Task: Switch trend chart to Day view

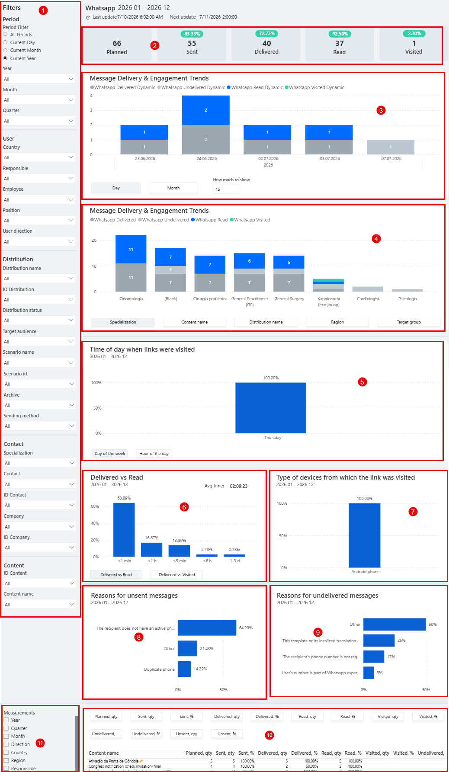Action: coord(116,188)
